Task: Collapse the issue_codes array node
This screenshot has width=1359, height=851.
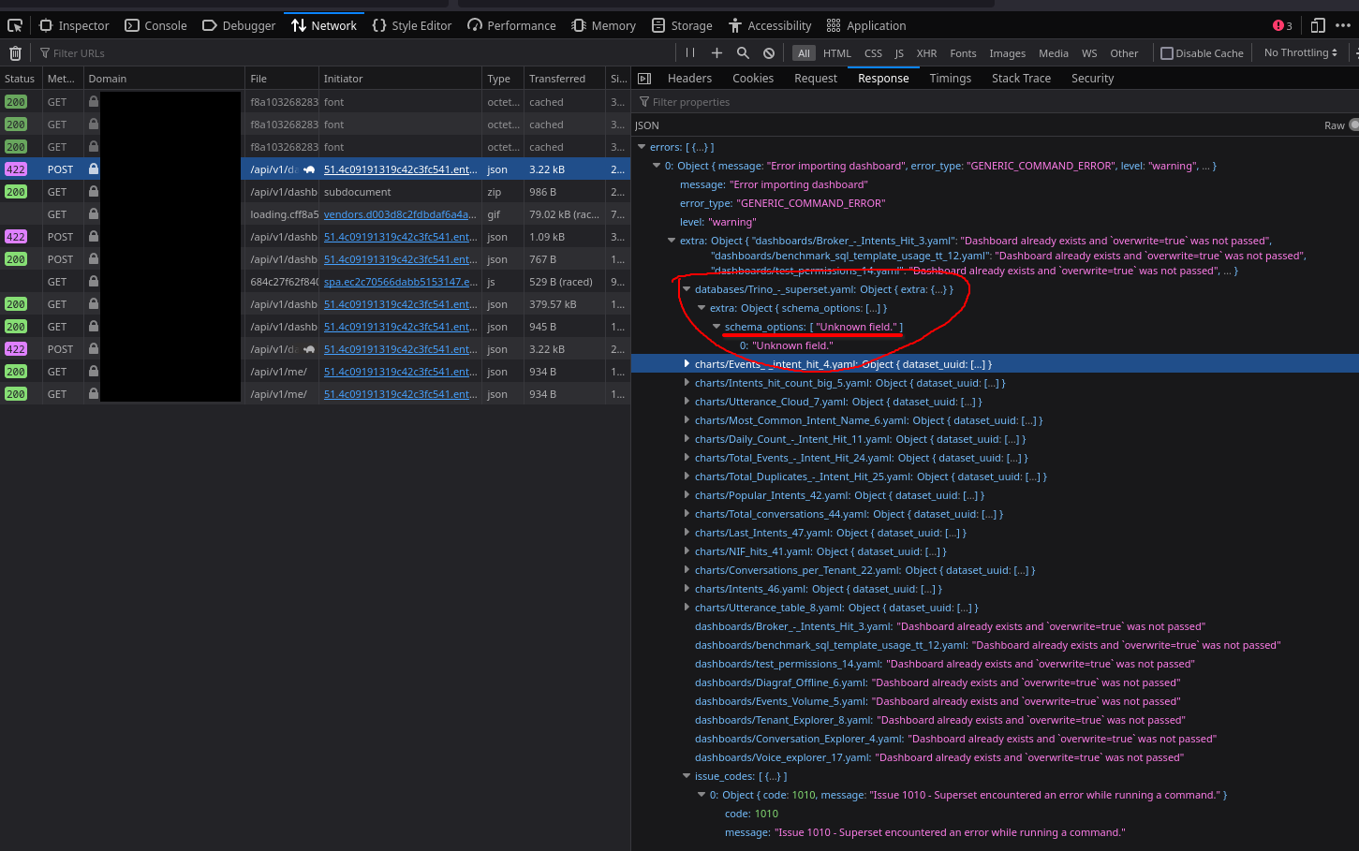Action: (x=687, y=776)
